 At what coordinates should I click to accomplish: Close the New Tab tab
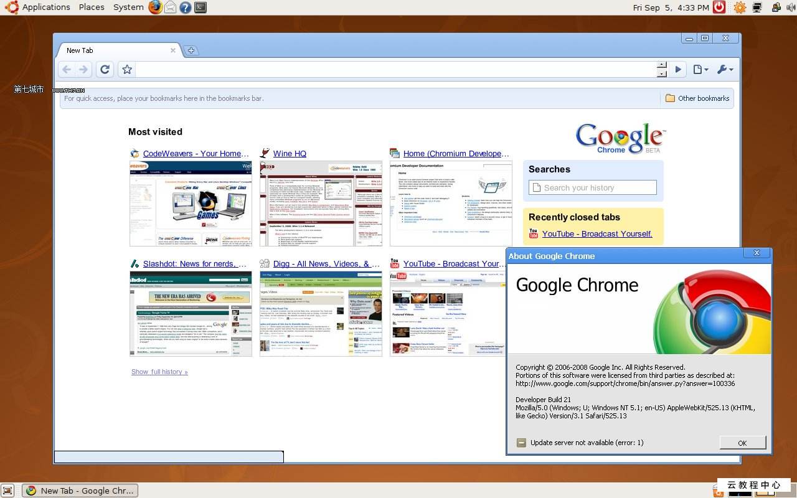click(x=173, y=50)
